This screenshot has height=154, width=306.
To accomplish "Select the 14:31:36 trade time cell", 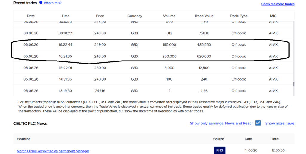I will tap(65, 79).
